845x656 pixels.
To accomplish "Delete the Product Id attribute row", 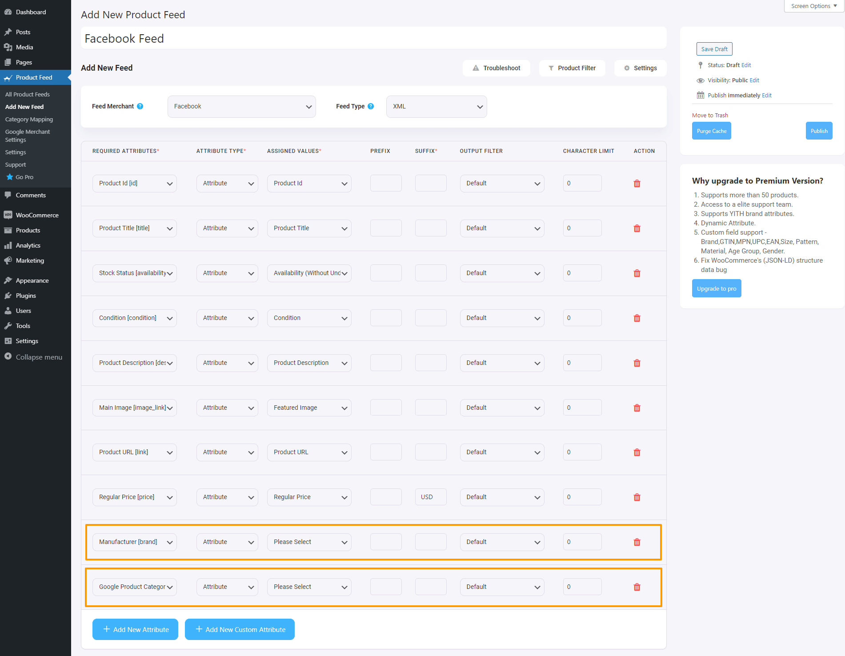I will pyautogui.click(x=637, y=184).
